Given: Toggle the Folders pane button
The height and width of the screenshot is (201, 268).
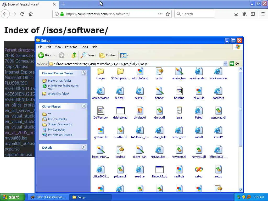Looking at the screenshot, I should tap(108, 55).
